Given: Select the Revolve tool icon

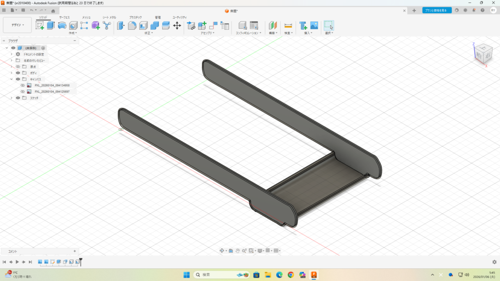Looking at the screenshot, I should point(62,25).
